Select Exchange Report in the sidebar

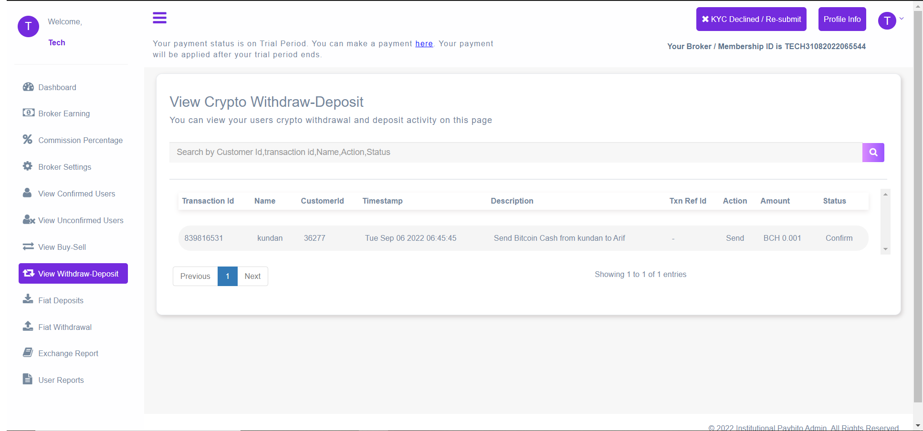pyautogui.click(x=68, y=353)
